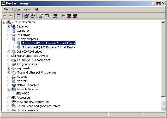Collapse the Portable Devices node
This screenshot has height=118, width=167.
9,89
